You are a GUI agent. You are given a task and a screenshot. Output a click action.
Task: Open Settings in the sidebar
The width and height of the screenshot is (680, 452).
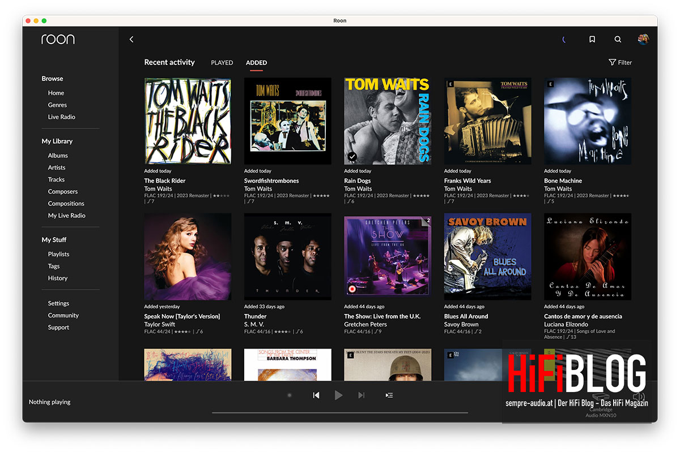58,303
